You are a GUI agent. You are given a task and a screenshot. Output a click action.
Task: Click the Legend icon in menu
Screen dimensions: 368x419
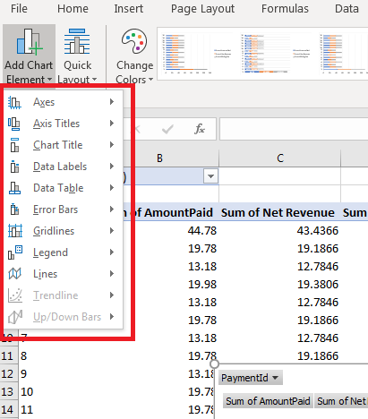coord(15,252)
